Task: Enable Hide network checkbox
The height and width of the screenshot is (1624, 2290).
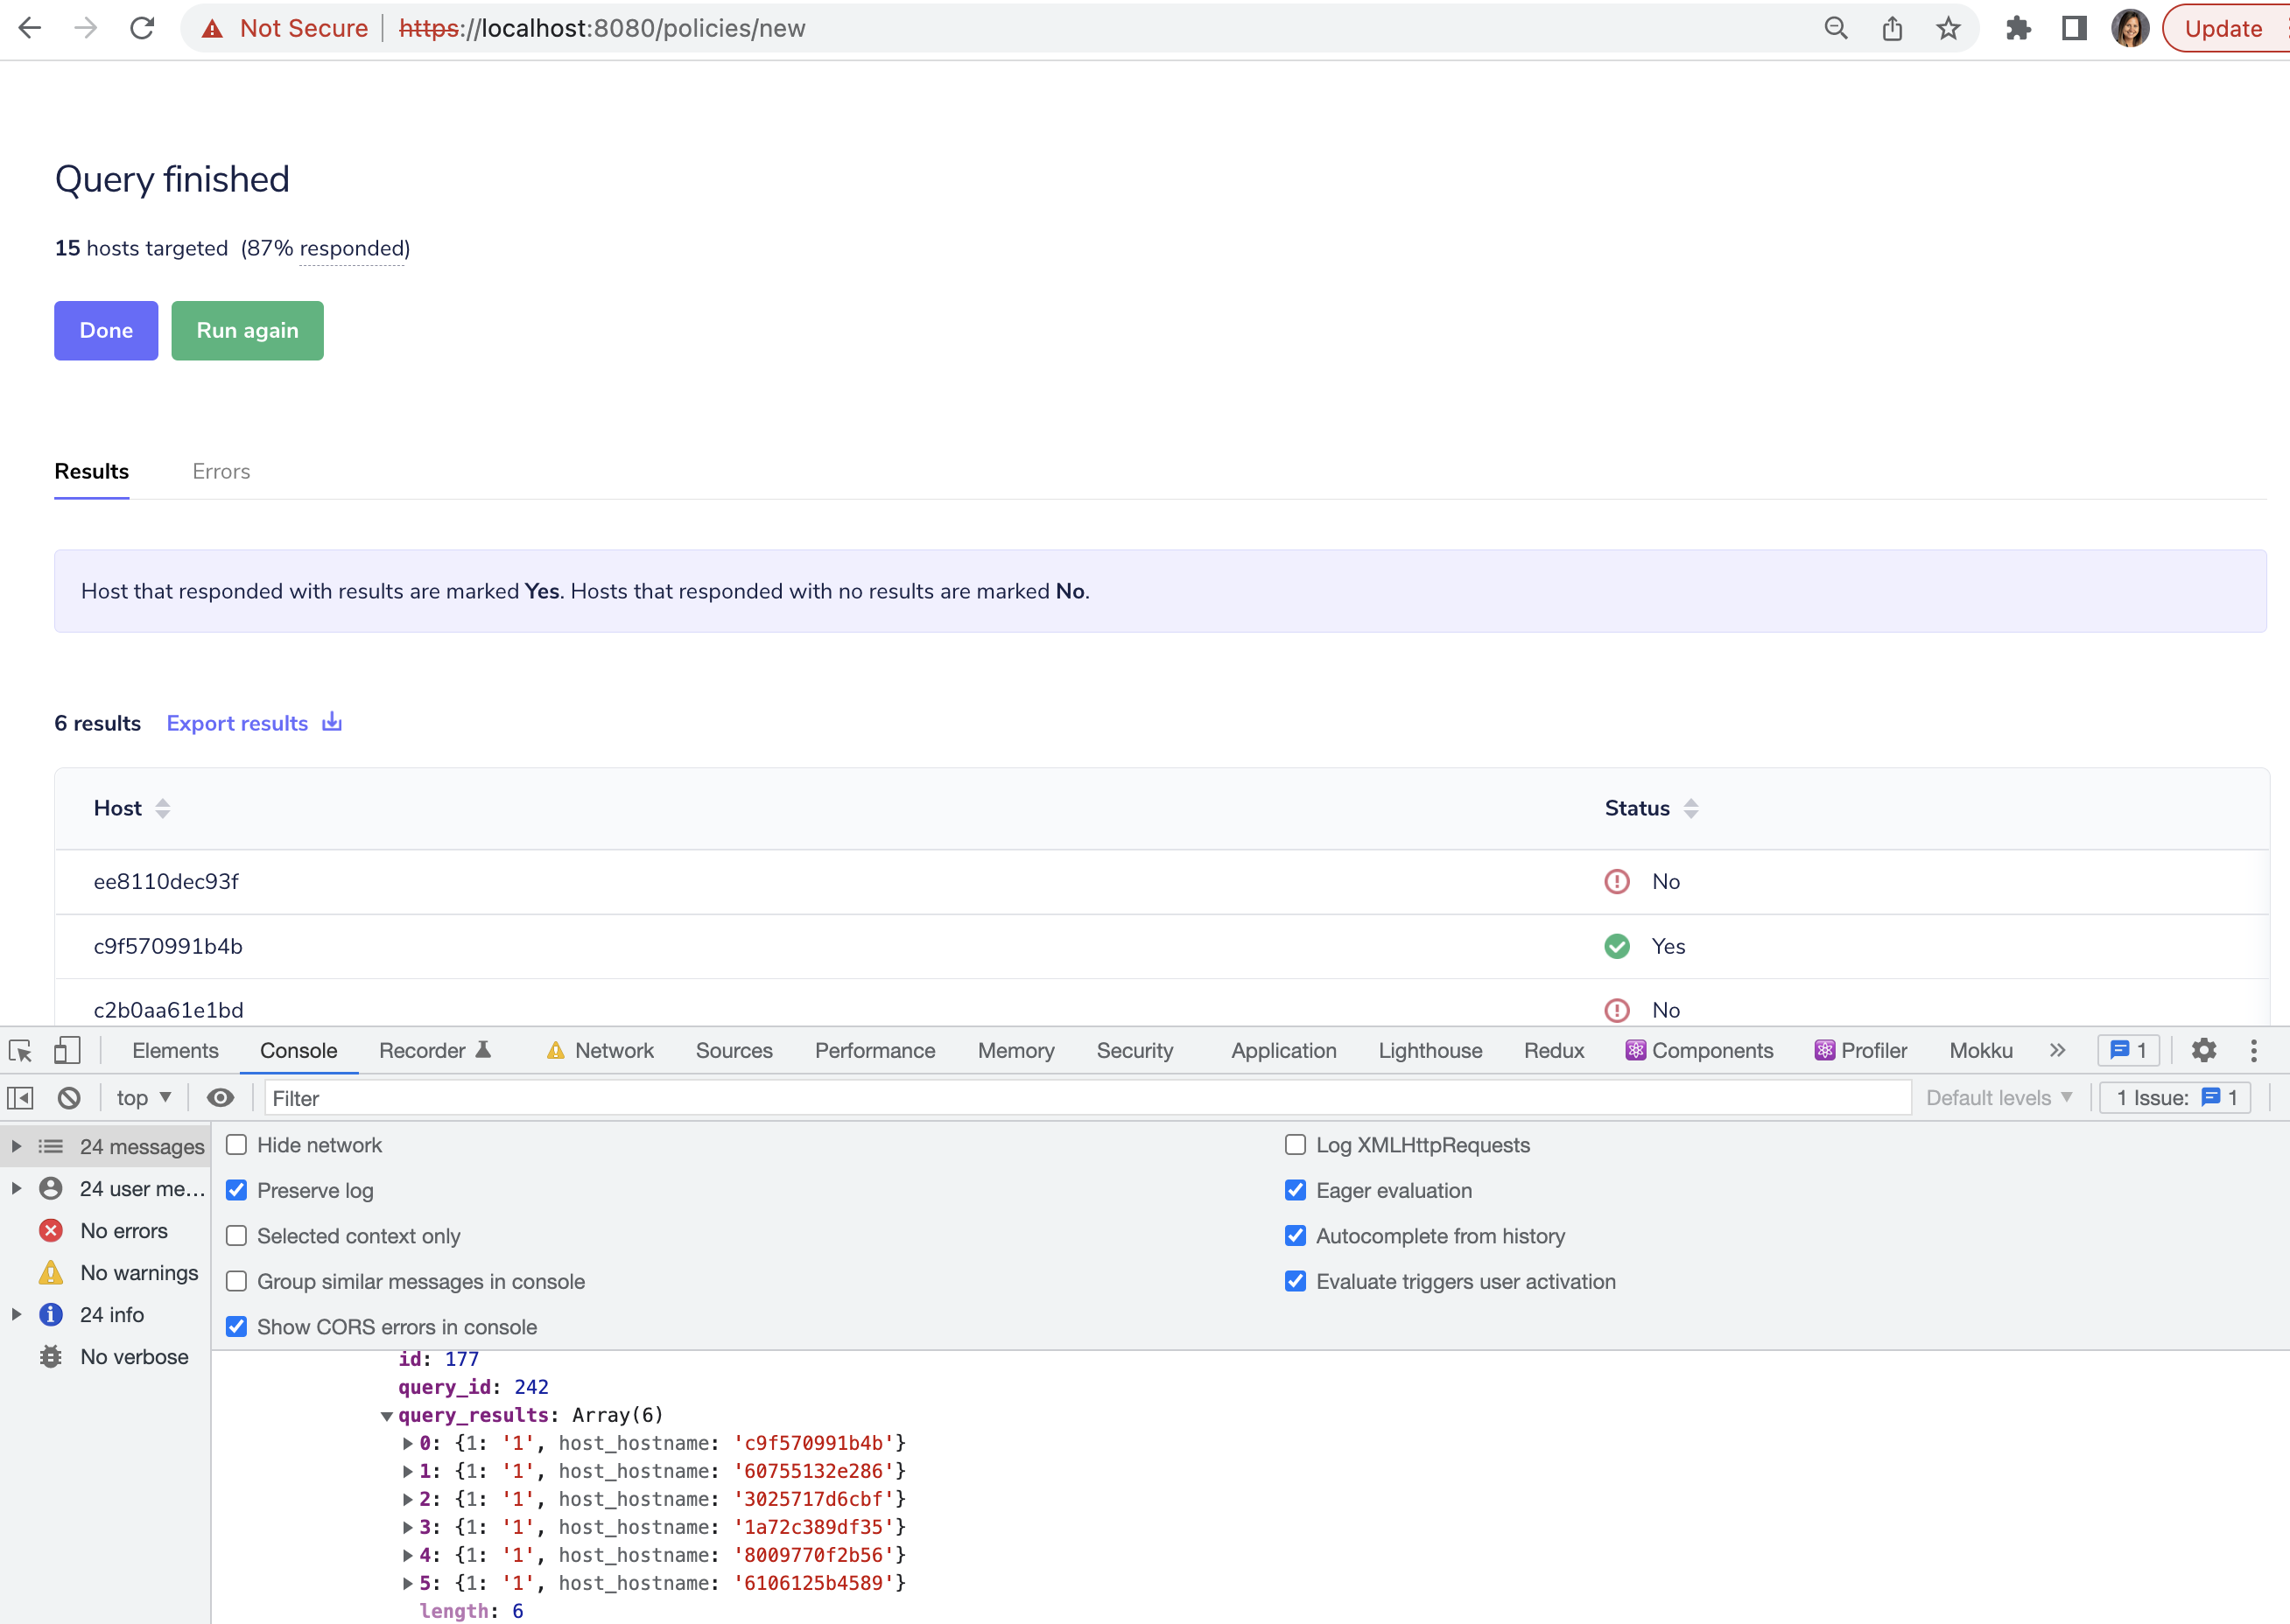Action: [x=237, y=1145]
